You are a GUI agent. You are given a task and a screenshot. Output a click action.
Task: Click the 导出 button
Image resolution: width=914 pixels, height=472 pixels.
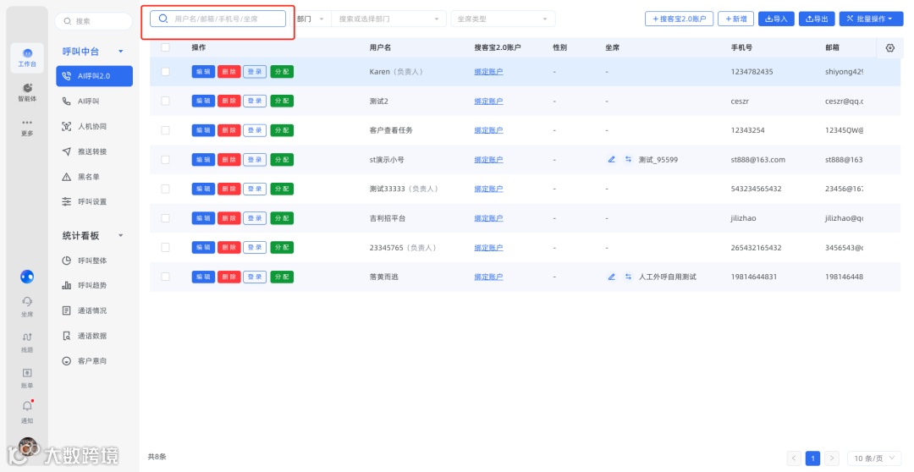click(817, 19)
